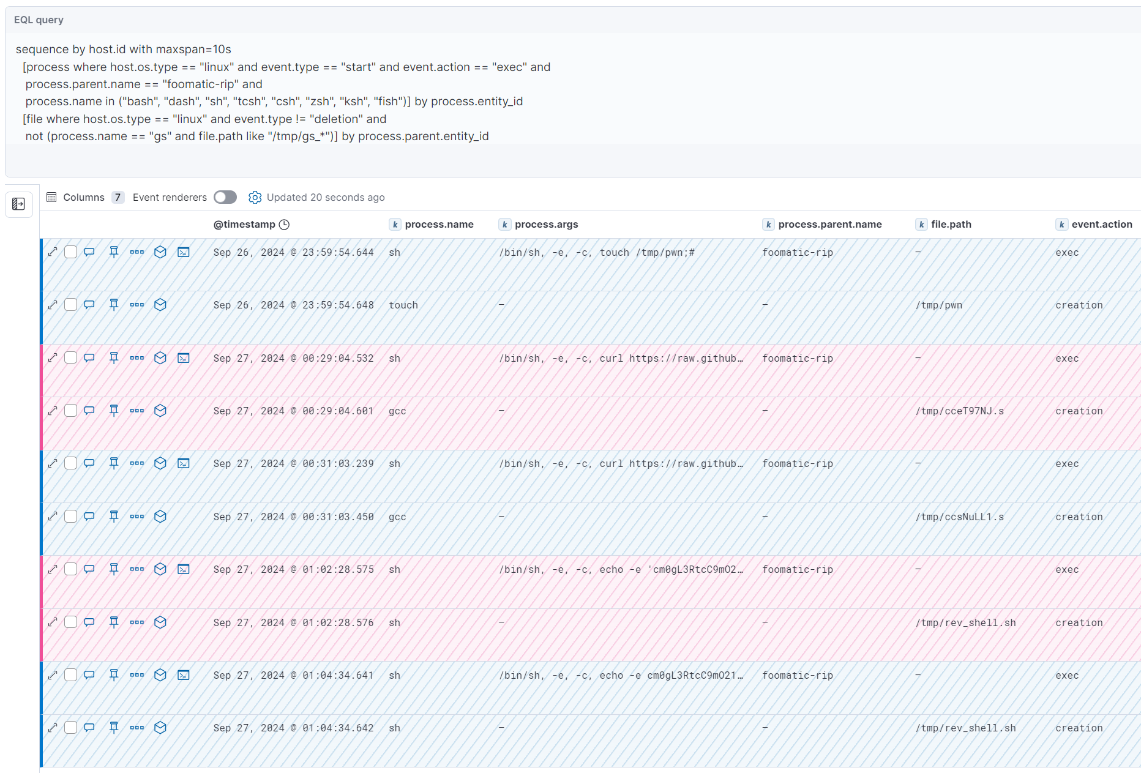
Task: Expand details for the touch /tmp/pwn row
Action: [53, 305]
